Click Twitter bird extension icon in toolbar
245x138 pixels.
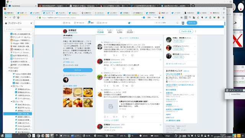click(x=206, y=18)
